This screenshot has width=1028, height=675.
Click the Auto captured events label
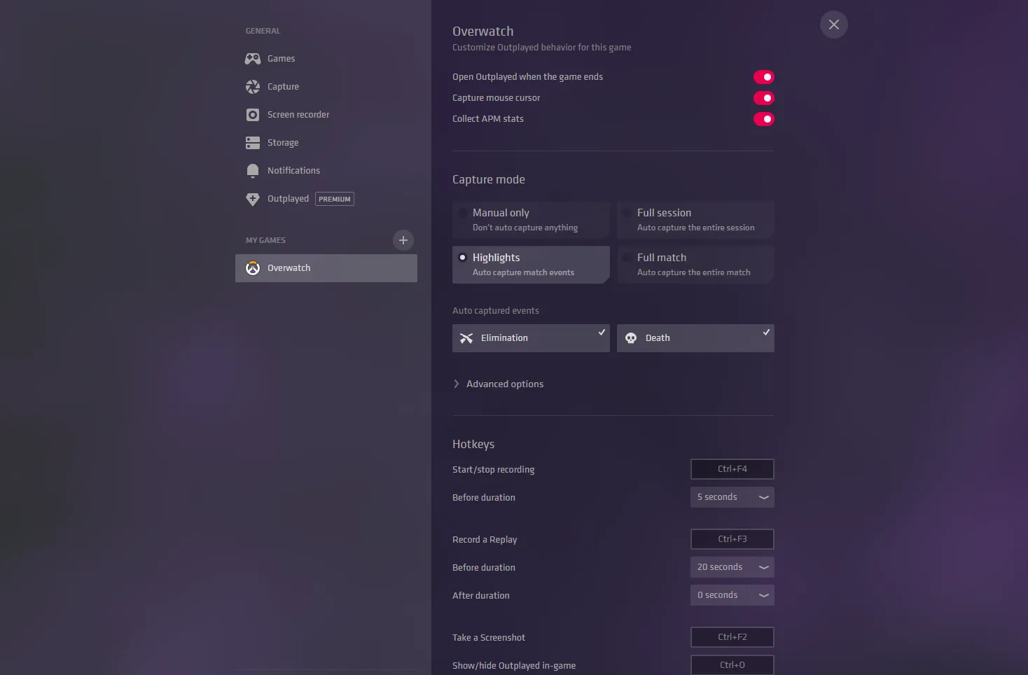(x=496, y=311)
